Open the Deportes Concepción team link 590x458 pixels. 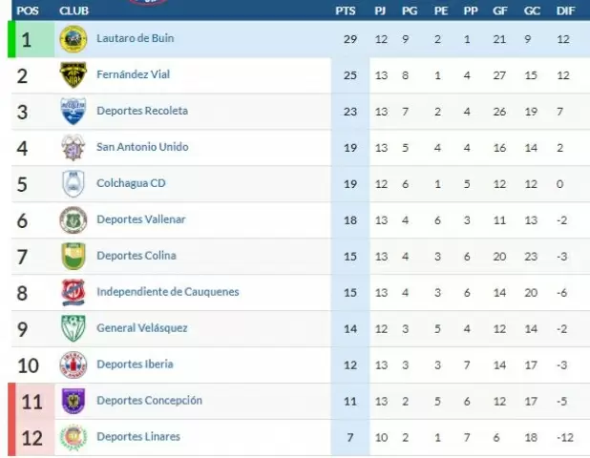[x=149, y=401]
